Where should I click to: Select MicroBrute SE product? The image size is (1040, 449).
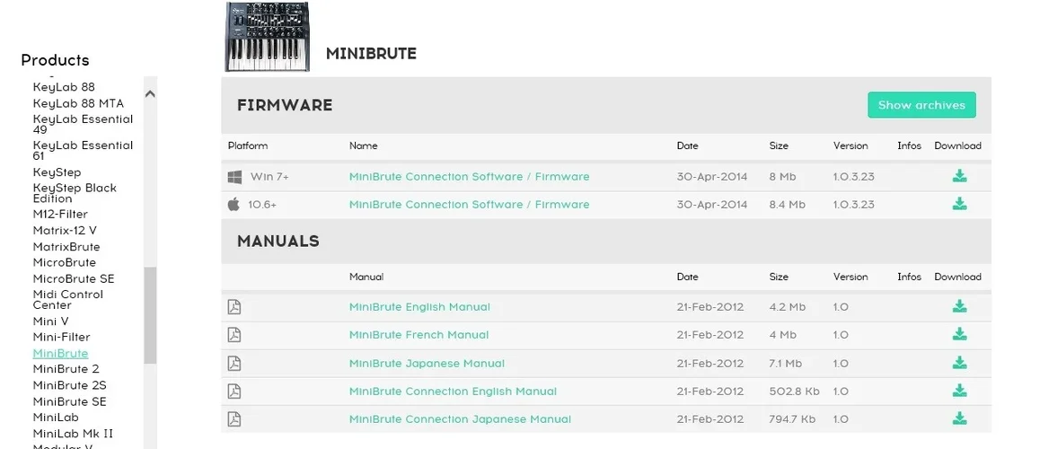(x=74, y=278)
